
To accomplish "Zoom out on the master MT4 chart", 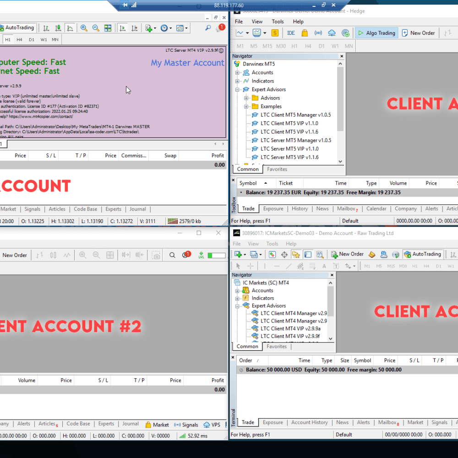I will pyautogui.click(x=96, y=28).
